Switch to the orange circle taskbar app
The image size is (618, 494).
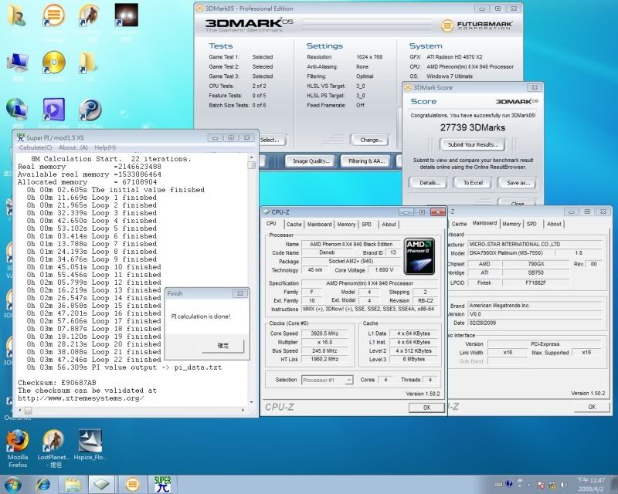coord(132,485)
